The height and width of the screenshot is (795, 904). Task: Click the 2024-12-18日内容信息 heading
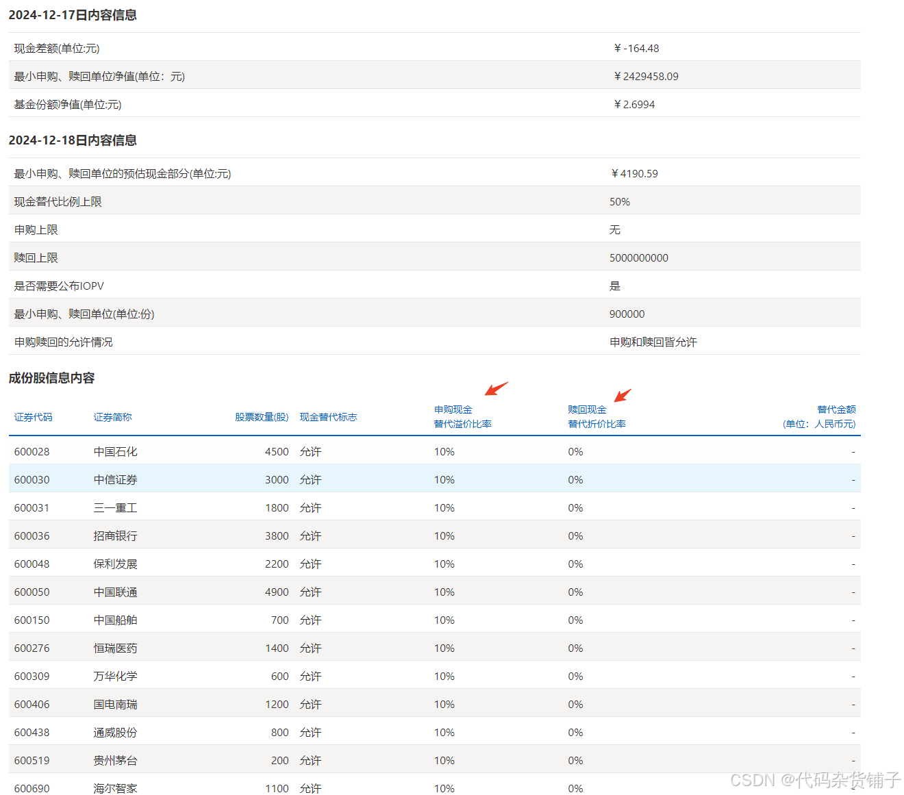73,140
